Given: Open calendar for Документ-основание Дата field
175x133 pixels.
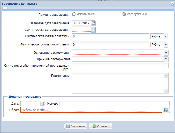Looking at the screenshot, I should [42, 104].
